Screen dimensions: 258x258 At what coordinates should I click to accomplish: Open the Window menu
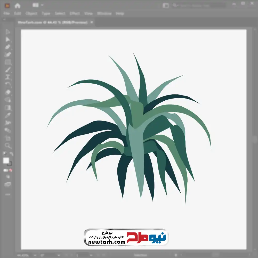104,13
